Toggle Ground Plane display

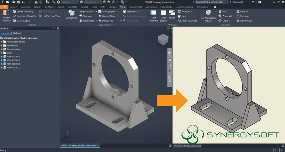click(108, 16)
